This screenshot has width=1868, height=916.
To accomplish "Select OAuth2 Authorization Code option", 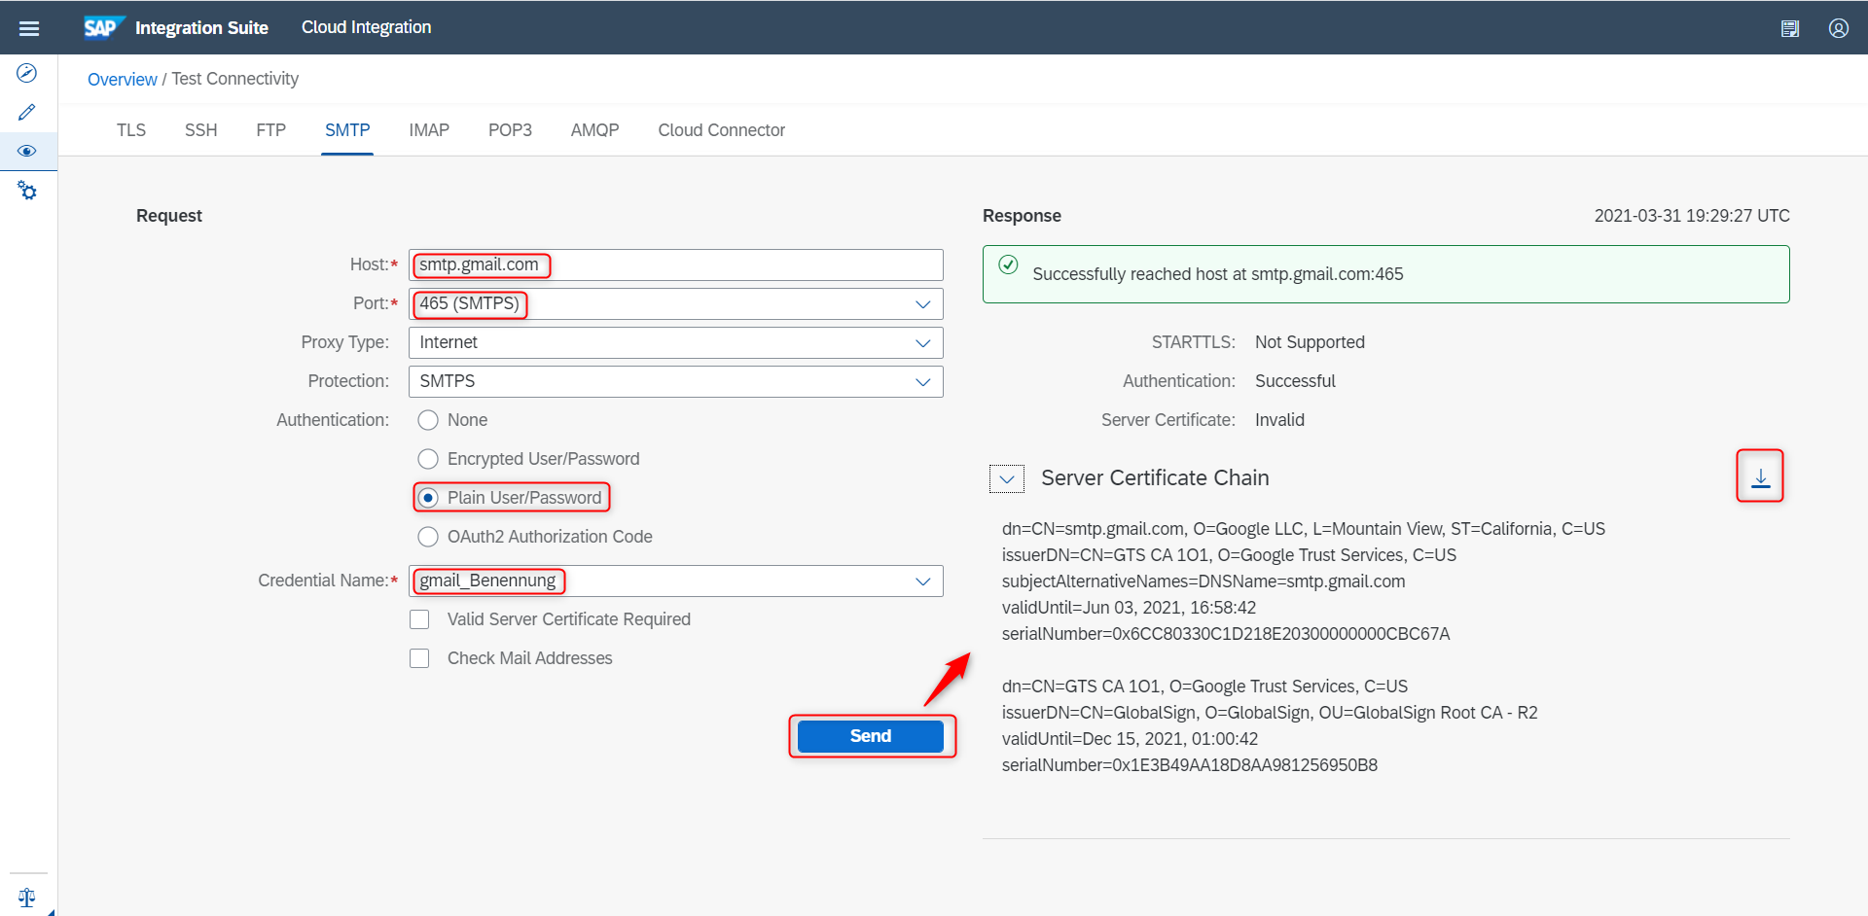I will coord(428,537).
